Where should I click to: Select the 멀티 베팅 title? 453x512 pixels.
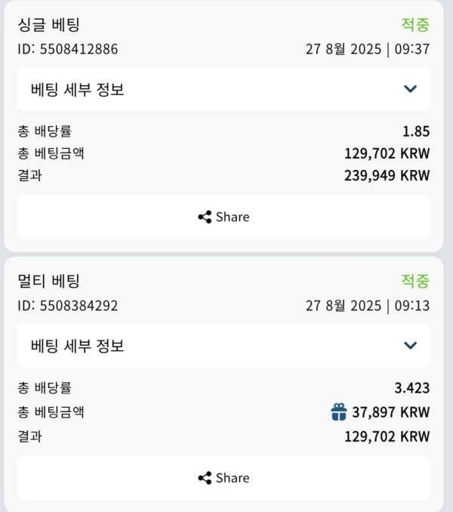(48, 281)
